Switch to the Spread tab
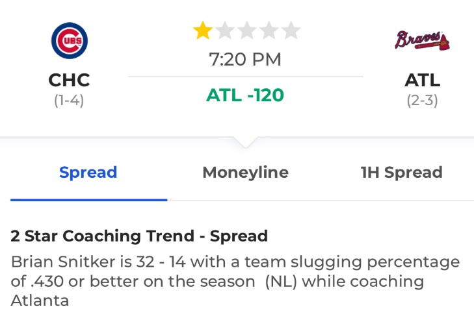The height and width of the screenshot is (320, 474). pyautogui.click(x=88, y=173)
